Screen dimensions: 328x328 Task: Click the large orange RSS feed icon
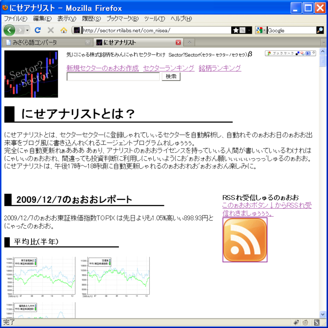point(245,240)
